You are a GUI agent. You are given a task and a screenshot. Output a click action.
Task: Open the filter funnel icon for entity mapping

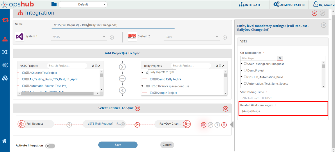(217, 125)
